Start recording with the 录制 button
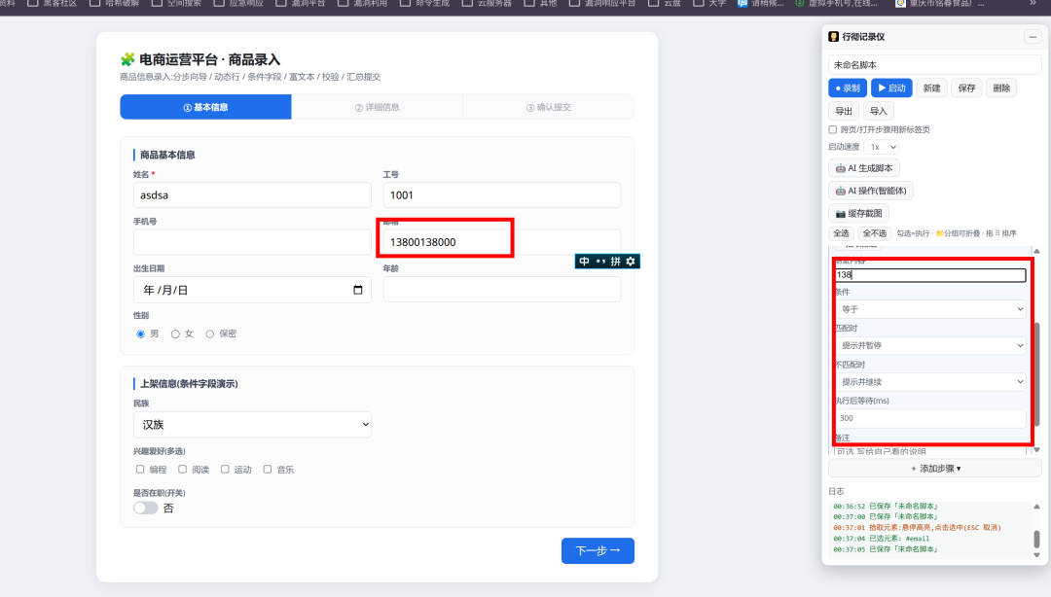The width and height of the screenshot is (1051, 597). tap(848, 88)
